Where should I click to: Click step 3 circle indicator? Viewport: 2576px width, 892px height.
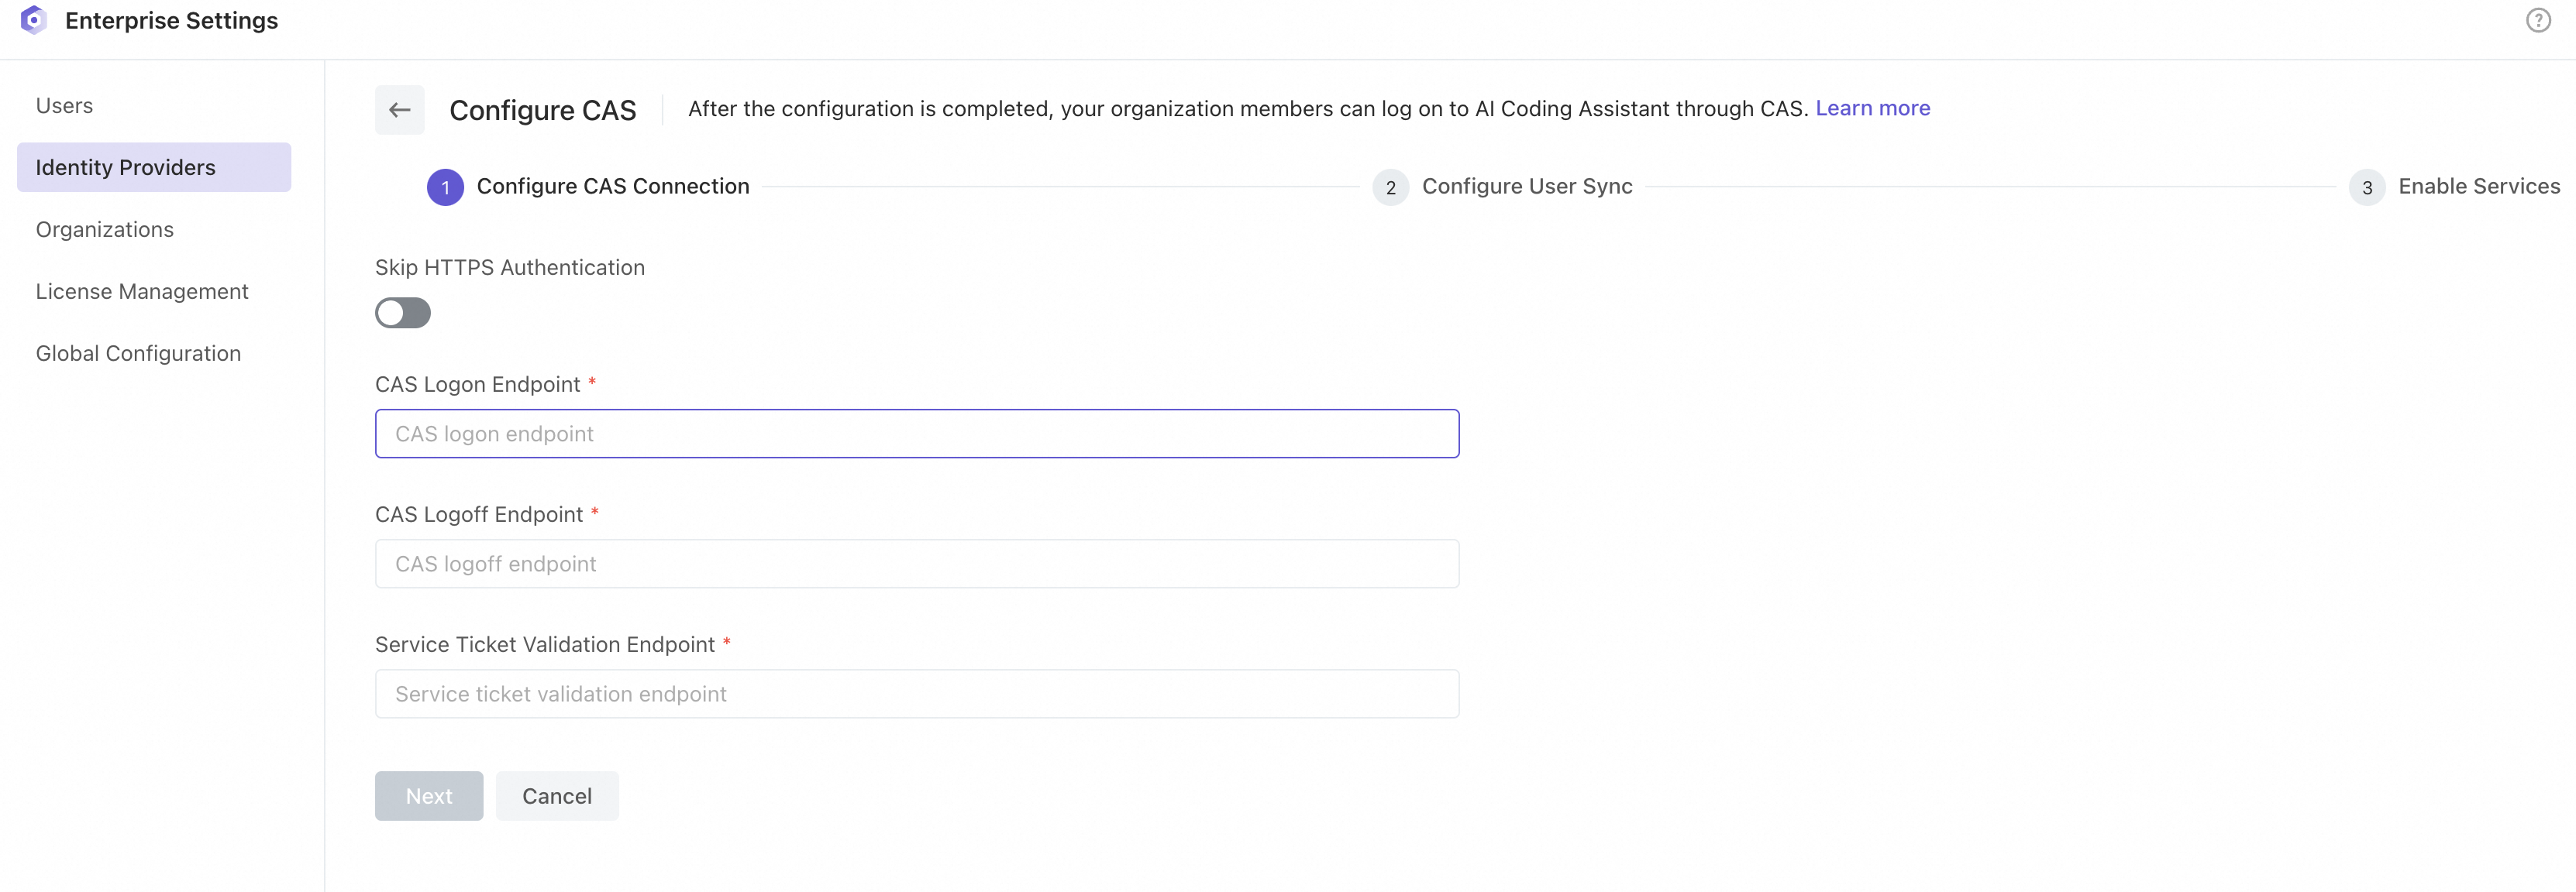coord(2366,187)
